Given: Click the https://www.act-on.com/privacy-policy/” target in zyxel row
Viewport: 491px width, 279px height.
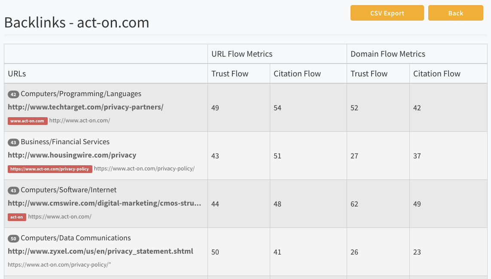Looking at the screenshot, I should point(60,264).
